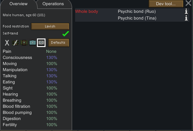Click the Defaults button
This screenshot has height=131, width=193.
[x=58, y=43]
